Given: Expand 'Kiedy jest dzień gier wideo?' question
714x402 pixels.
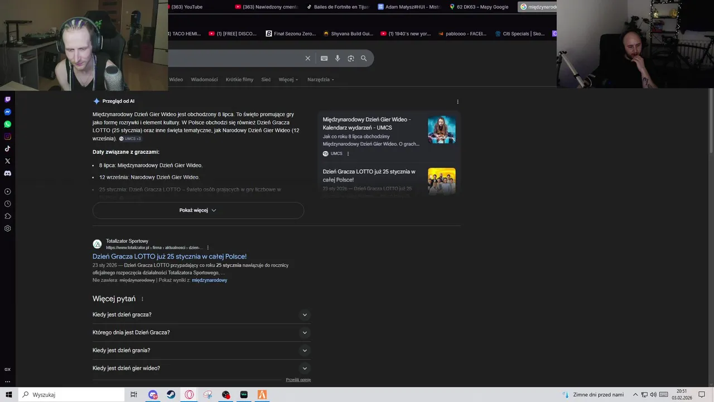Looking at the screenshot, I should click(201, 368).
